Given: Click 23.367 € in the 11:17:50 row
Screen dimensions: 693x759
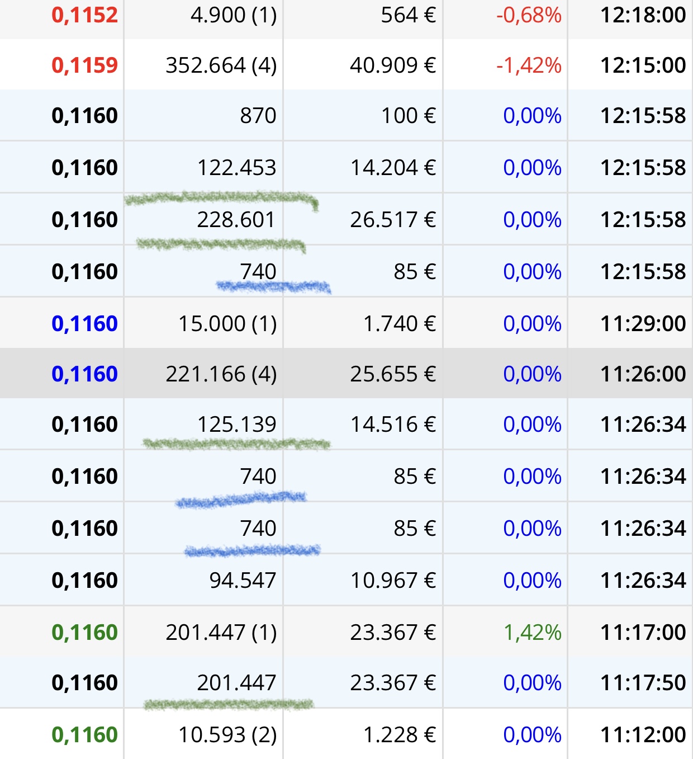Looking at the screenshot, I should tap(393, 683).
